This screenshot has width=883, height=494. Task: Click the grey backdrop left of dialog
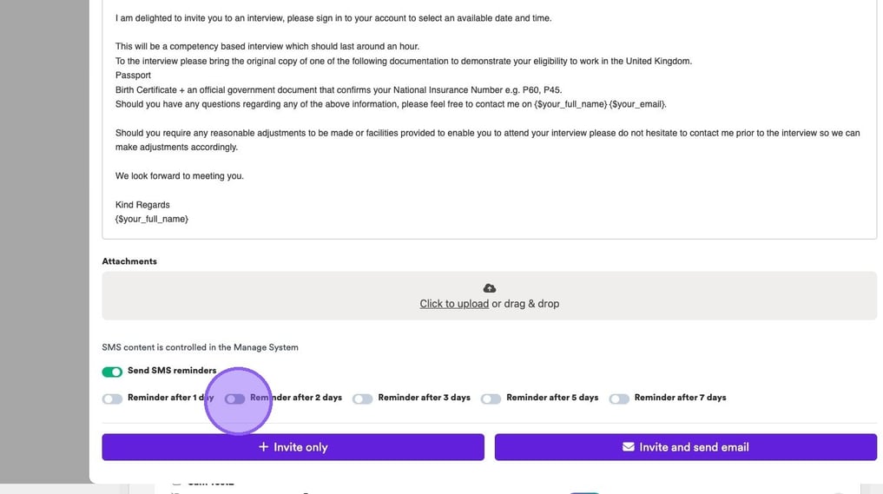coord(43,243)
